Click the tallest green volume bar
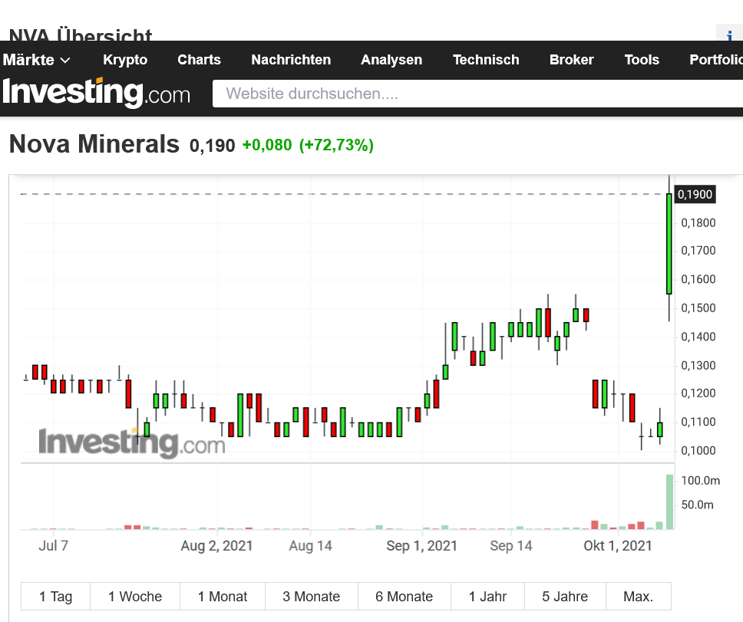This screenshot has width=743, height=622. pyautogui.click(x=669, y=502)
